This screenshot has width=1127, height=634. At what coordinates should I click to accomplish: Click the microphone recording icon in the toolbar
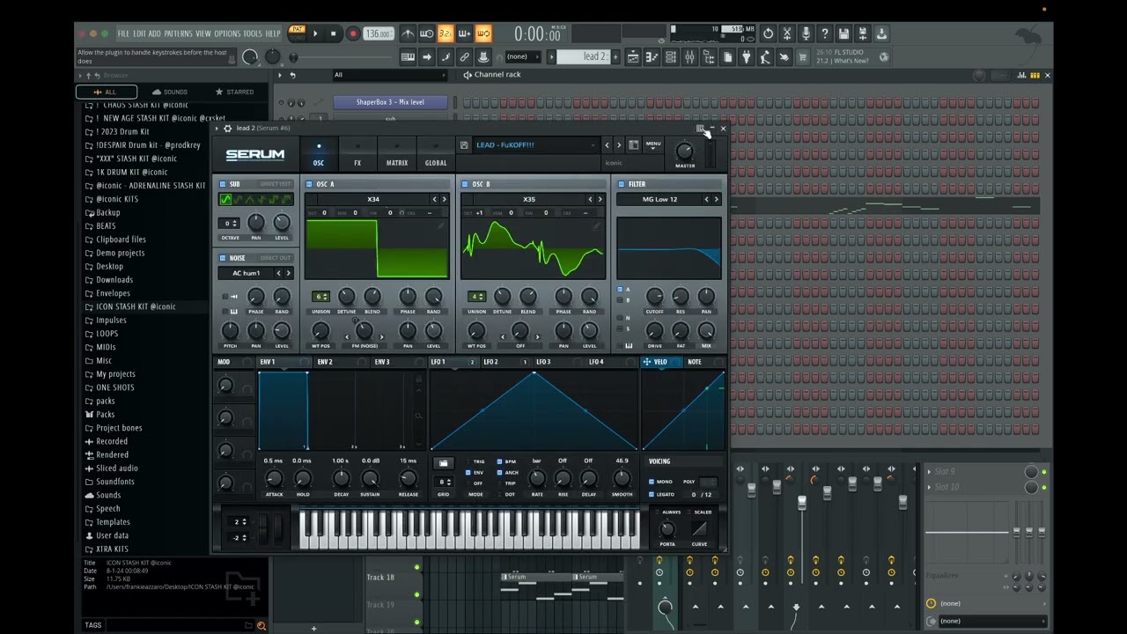coord(806,33)
